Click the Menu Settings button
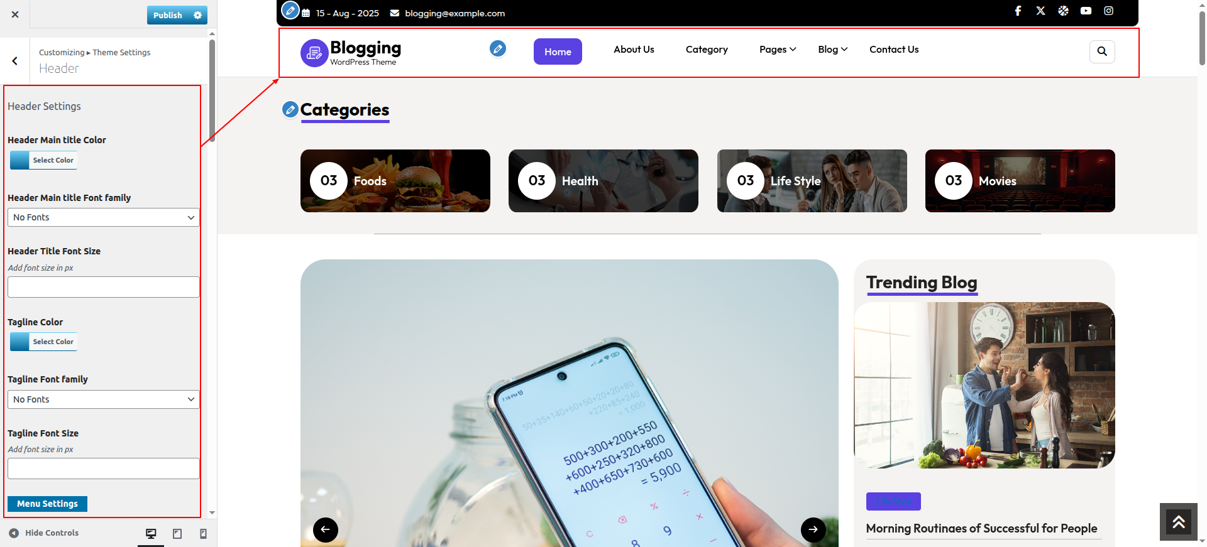This screenshot has width=1207, height=547. pos(47,504)
